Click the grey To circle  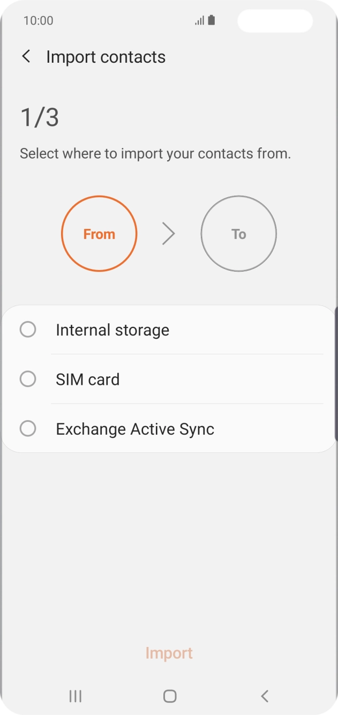tap(238, 234)
